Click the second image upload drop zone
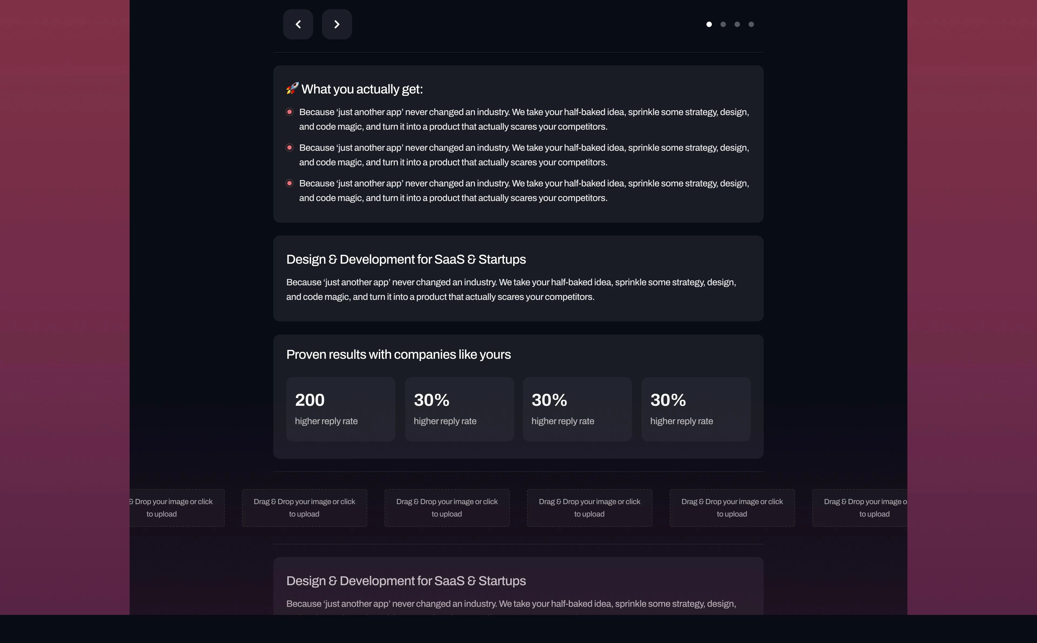This screenshot has height=643, width=1037. (x=304, y=508)
